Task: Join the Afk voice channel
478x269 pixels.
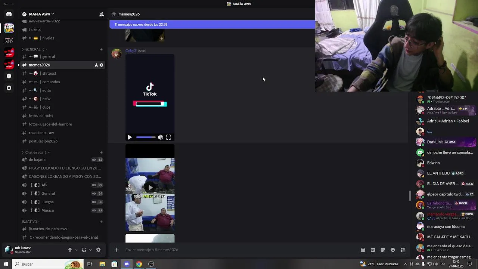Action: pyautogui.click(x=63, y=185)
